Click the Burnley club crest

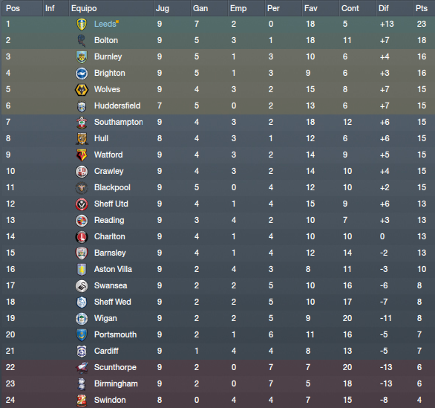pyautogui.click(x=82, y=56)
